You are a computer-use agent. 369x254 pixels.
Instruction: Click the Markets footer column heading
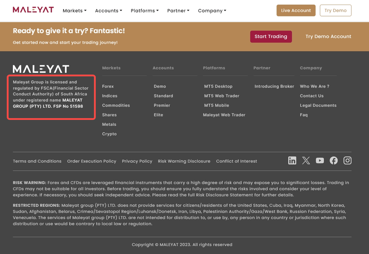(111, 68)
